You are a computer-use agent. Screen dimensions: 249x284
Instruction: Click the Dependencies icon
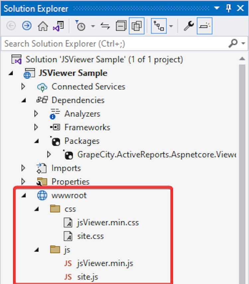(x=42, y=100)
